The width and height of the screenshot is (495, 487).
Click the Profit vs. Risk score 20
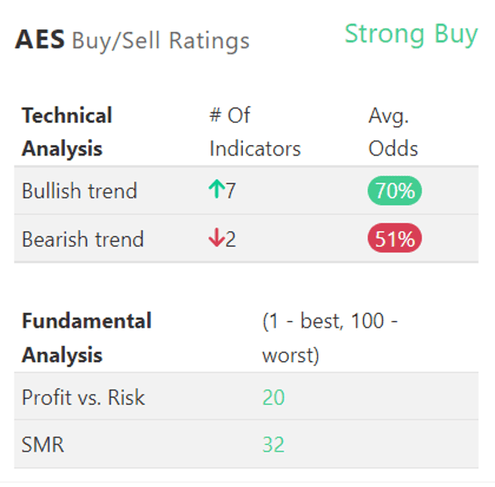pyautogui.click(x=273, y=397)
